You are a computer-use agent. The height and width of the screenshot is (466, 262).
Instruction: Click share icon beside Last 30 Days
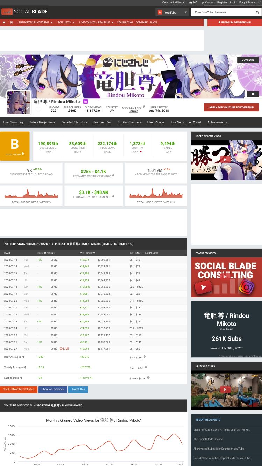point(21,378)
